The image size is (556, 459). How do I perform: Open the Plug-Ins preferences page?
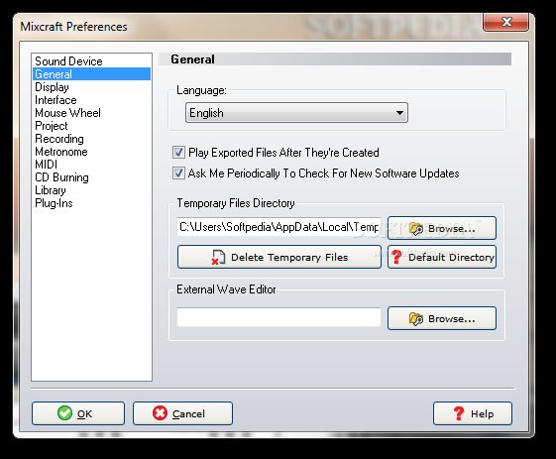coord(91,203)
